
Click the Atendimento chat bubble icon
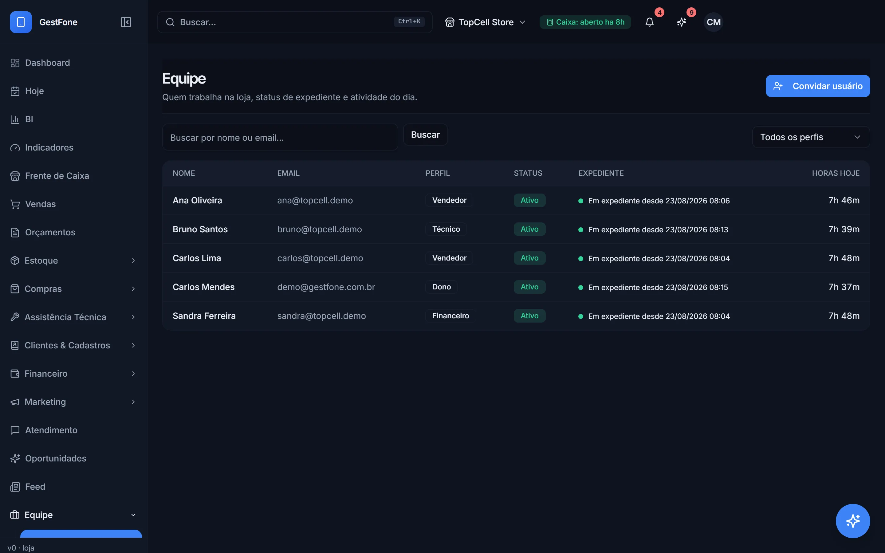(x=15, y=430)
